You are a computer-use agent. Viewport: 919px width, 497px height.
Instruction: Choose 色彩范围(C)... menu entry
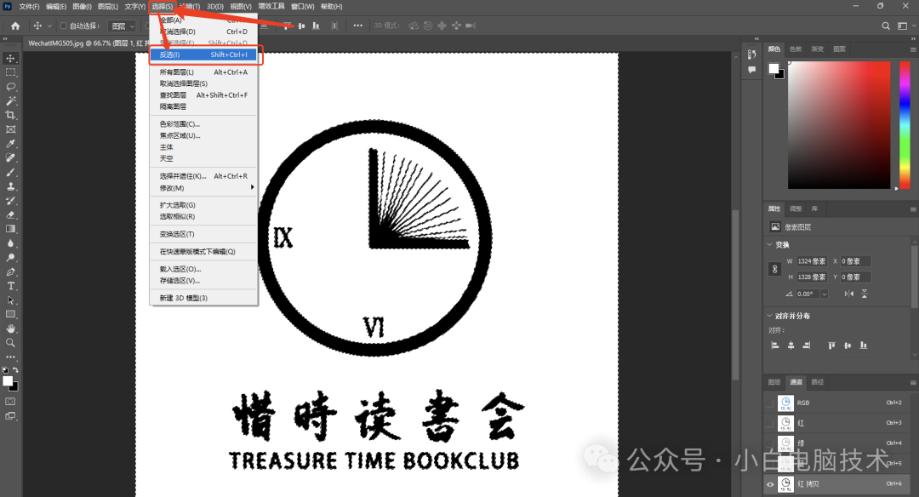(203, 124)
